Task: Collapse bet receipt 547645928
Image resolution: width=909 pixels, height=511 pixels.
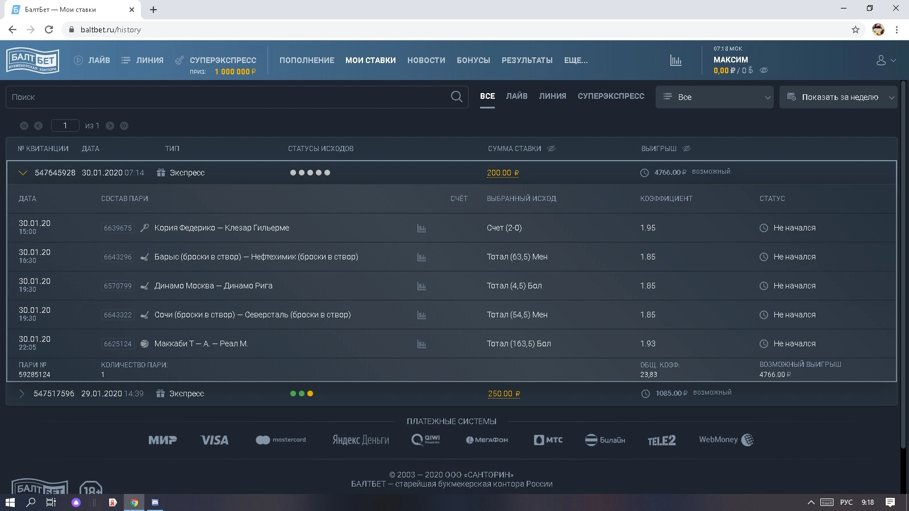Action: 23,173
